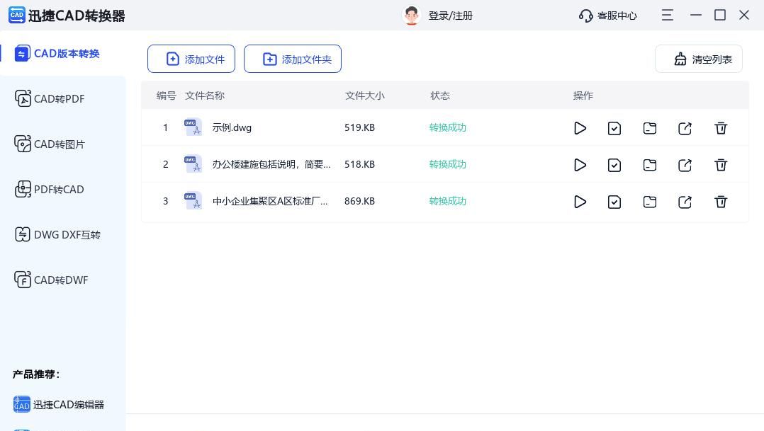Expand the 文件名称 column header
Viewport: 764px width, 431px height.
[204, 95]
